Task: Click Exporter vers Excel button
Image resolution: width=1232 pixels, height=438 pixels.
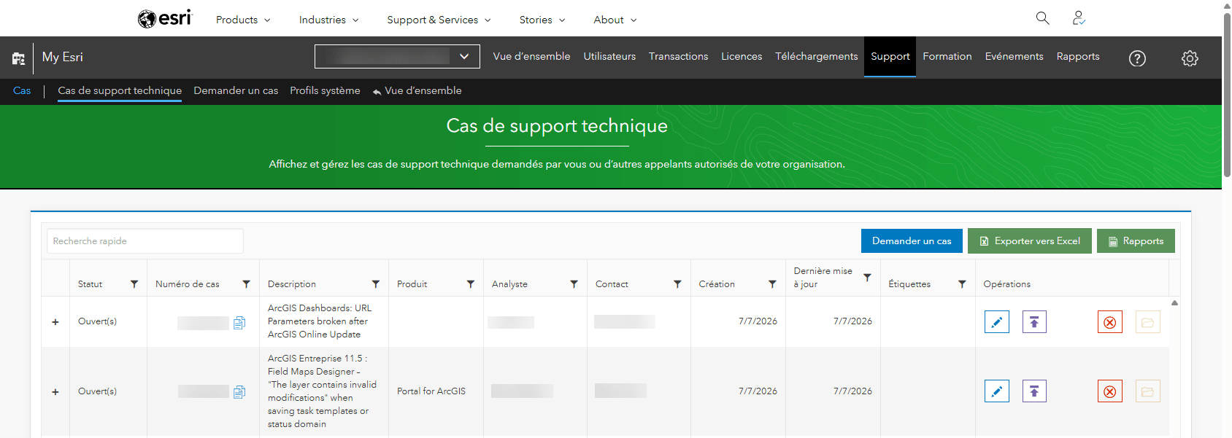Action: click(1030, 241)
